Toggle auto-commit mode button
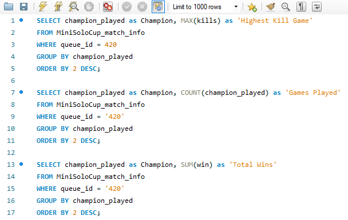The height and width of the screenshot is (220, 348). 158,7
